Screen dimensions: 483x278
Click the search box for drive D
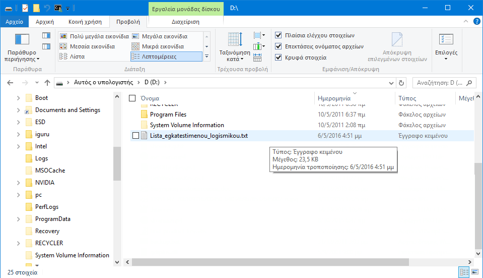(x=438, y=83)
